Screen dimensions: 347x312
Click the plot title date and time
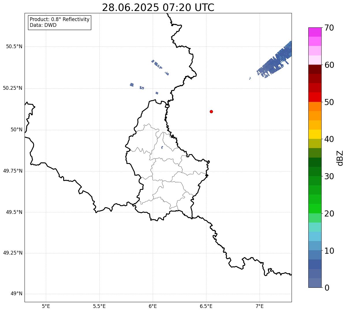coord(158,8)
